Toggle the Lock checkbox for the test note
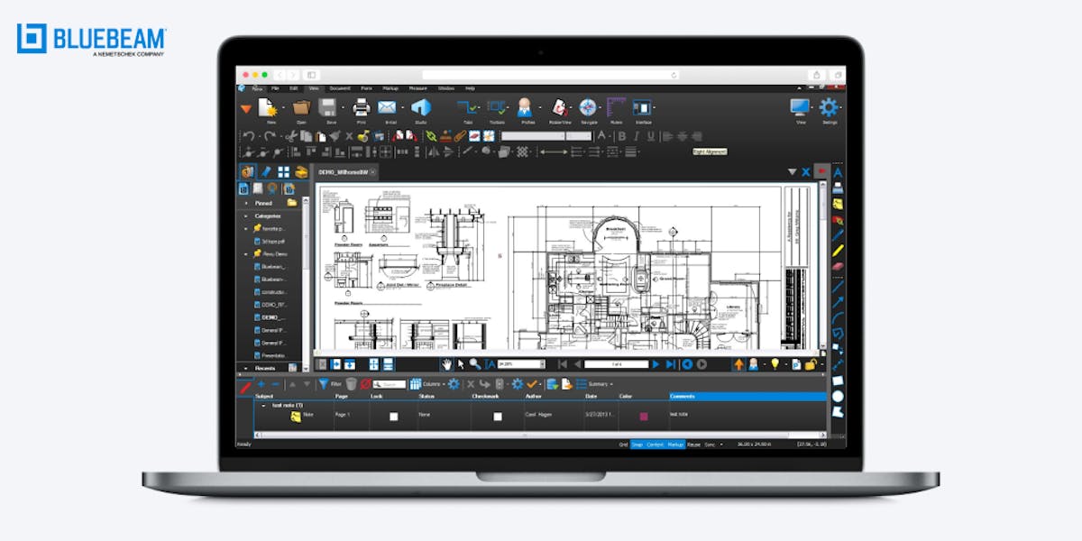Screen dimensions: 1082x541 [393, 417]
